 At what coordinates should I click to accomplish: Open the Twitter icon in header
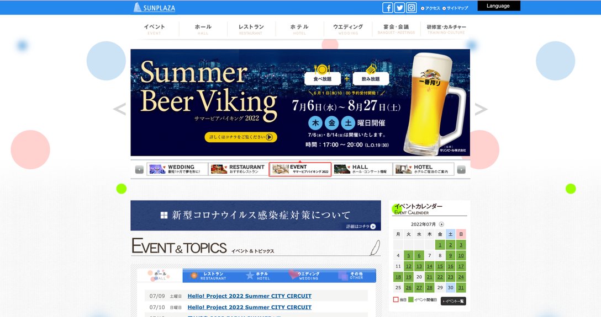click(x=399, y=8)
